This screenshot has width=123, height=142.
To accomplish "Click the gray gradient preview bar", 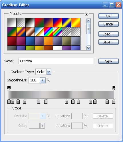I will tap(61, 95).
